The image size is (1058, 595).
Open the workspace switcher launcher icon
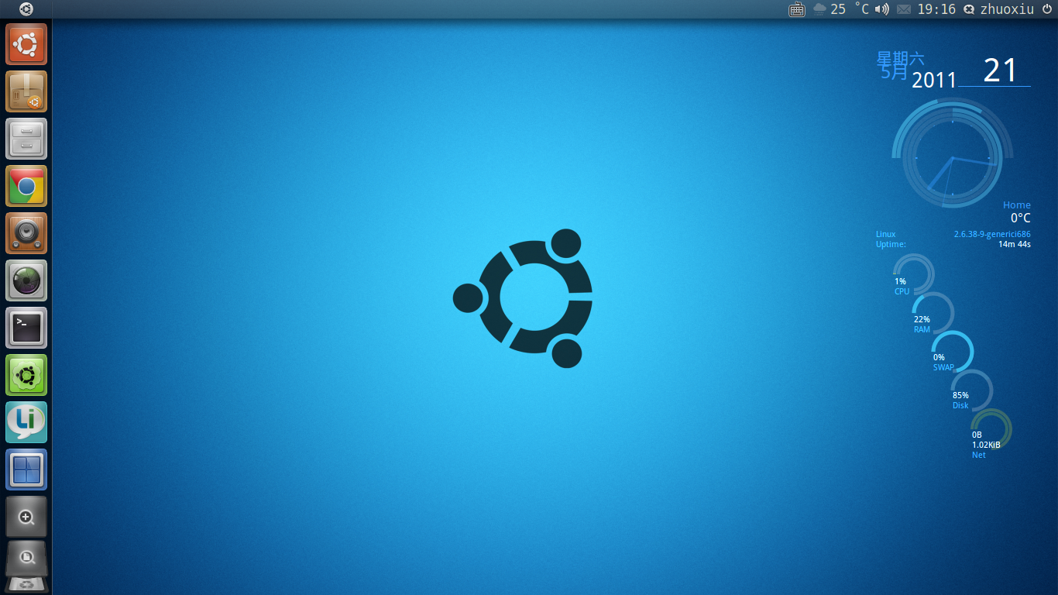26,469
